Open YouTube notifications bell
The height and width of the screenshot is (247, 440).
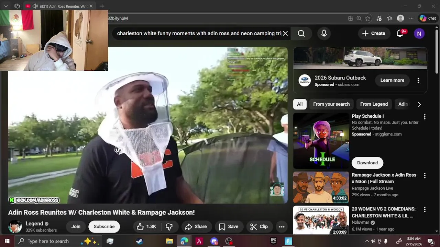click(400, 33)
